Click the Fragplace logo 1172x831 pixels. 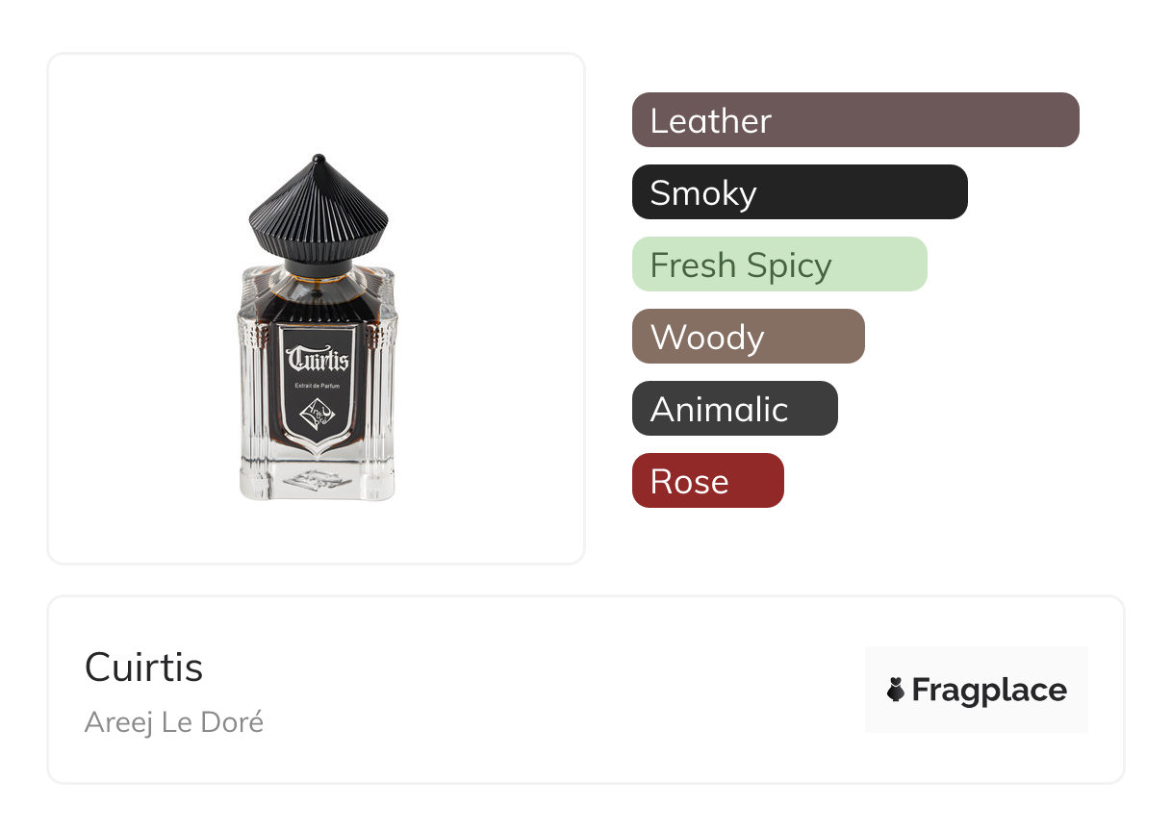click(977, 690)
